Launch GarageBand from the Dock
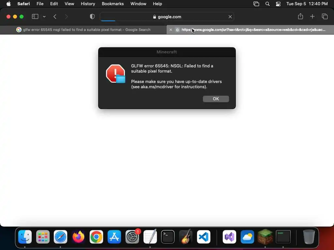Viewport: 334px width, 250px height. (x=186, y=237)
